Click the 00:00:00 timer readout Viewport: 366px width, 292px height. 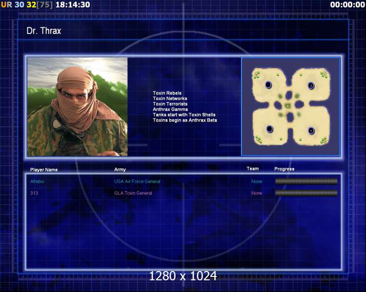click(347, 5)
